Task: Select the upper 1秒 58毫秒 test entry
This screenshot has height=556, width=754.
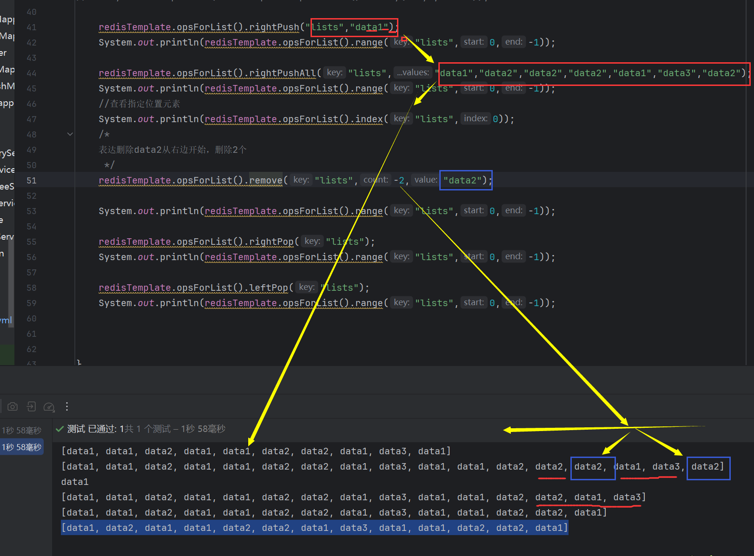Action: [x=22, y=431]
